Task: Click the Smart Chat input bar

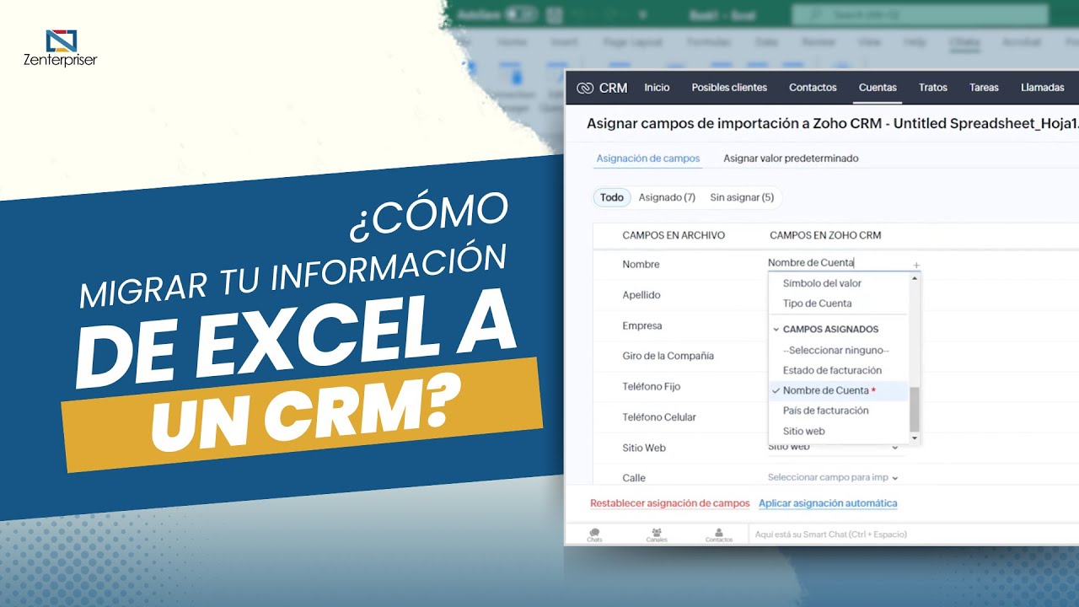Action: tap(914, 534)
